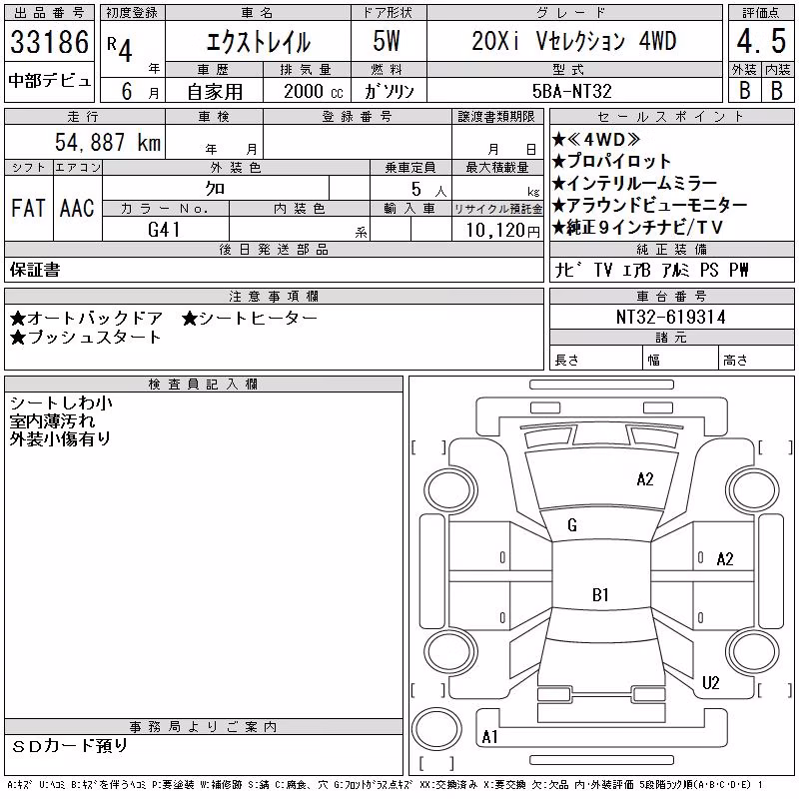Image resolution: width=799 pixels, height=799 pixels.
Task: Select the mileage 54,887 km
Action: pos(108,142)
